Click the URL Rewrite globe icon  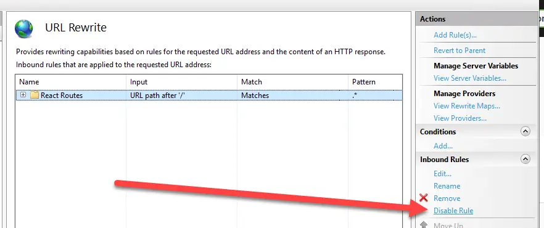pyautogui.click(x=23, y=28)
